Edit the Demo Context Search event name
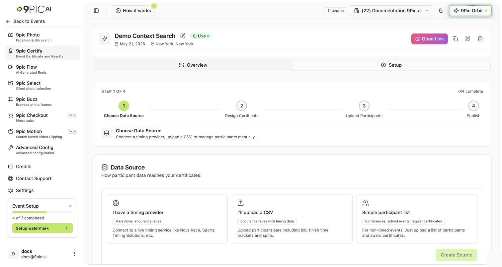 (183, 36)
